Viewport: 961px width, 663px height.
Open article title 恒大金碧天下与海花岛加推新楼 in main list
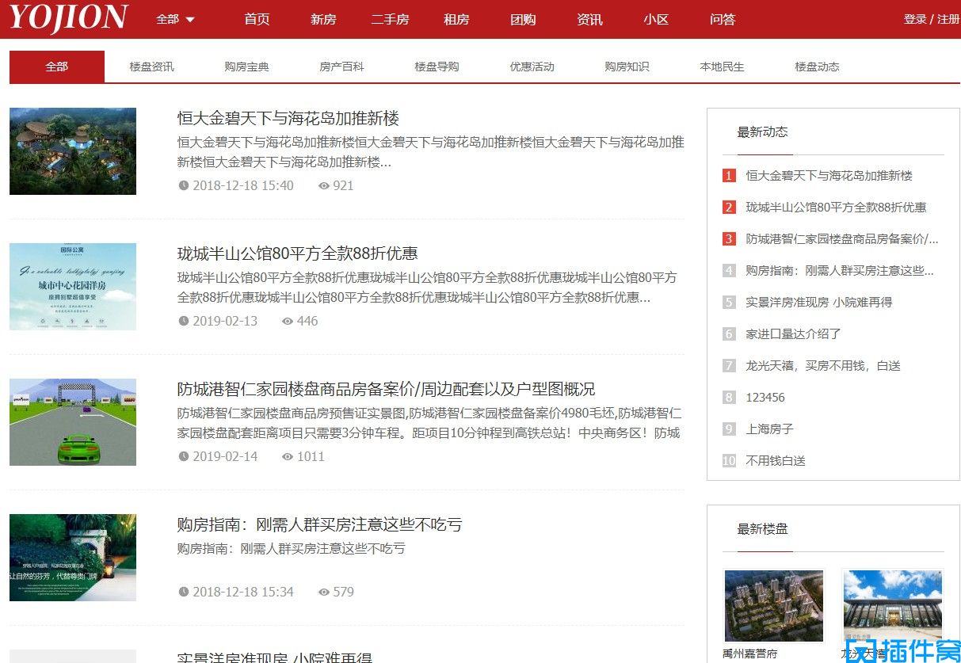point(288,119)
